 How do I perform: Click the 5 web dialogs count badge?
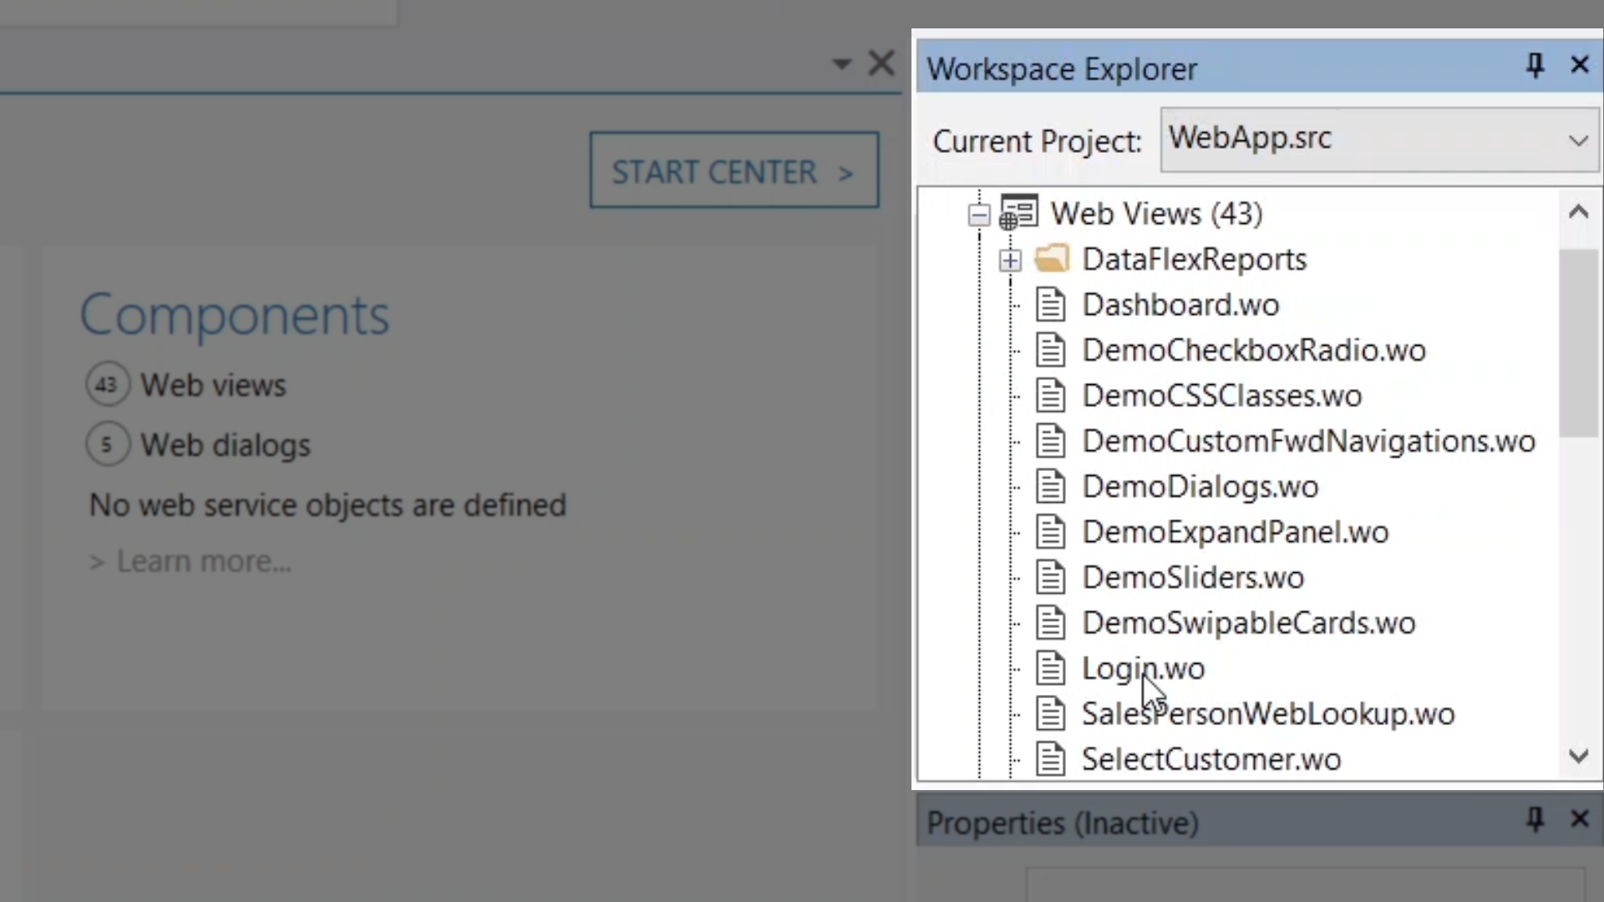(x=107, y=444)
